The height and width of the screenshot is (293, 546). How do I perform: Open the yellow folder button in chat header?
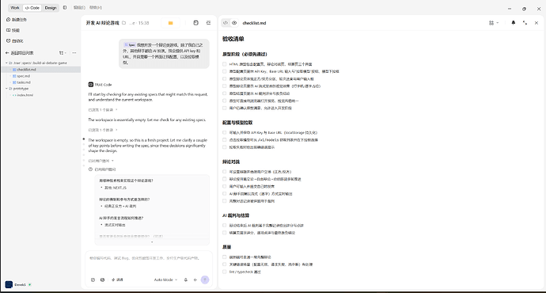pos(171,23)
